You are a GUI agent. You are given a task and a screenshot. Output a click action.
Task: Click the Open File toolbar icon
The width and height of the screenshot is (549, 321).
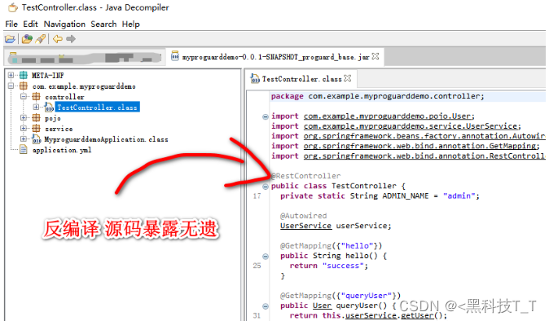(x=10, y=39)
